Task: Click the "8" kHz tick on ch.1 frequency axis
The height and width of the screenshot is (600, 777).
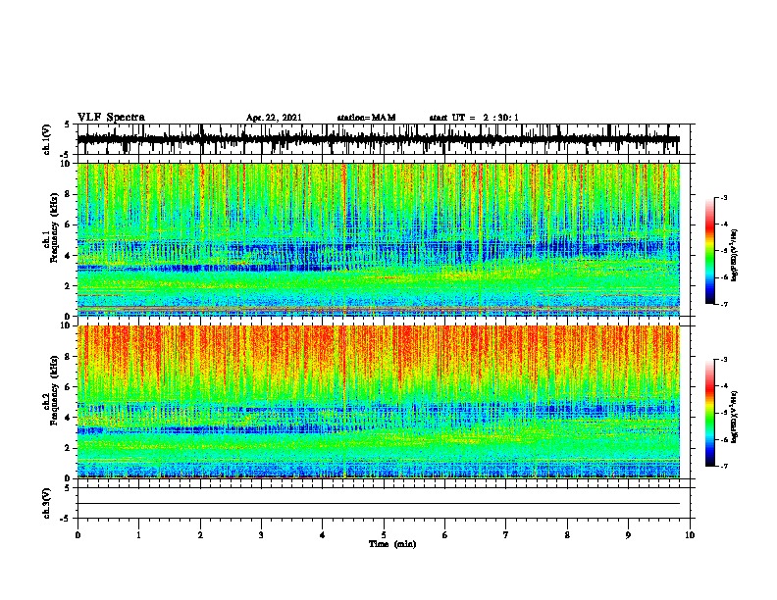Action: [70, 194]
